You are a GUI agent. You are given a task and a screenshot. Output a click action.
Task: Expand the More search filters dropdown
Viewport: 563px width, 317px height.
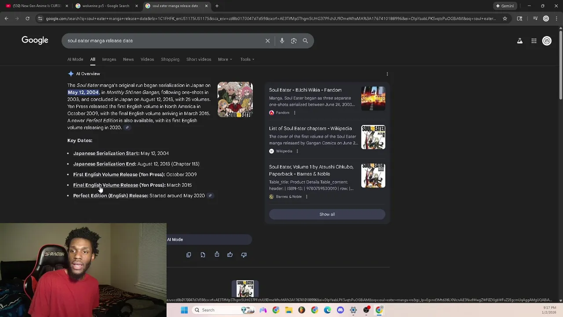(225, 59)
